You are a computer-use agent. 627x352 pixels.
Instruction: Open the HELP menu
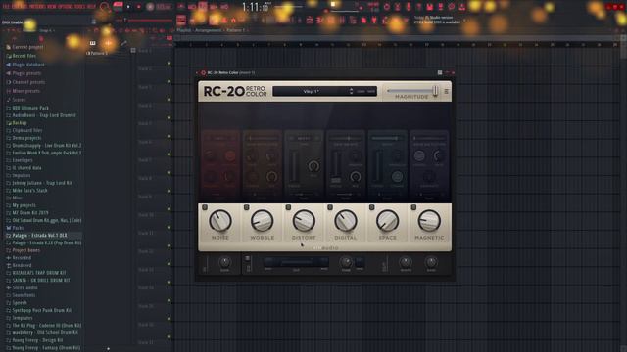[91, 7]
